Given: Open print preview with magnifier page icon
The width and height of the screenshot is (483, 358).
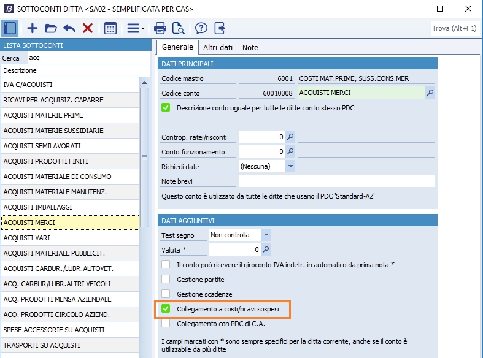Looking at the screenshot, I should pos(178,28).
